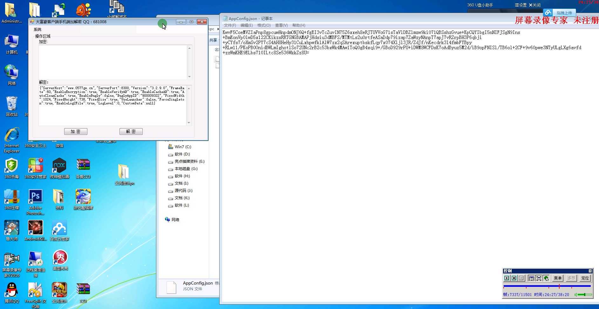
Task: Select 网络 node in Explorer tree
Action: [x=172, y=220]
